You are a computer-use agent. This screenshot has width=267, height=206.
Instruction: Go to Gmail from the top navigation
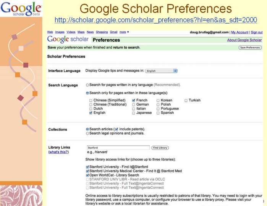point(114,32)
